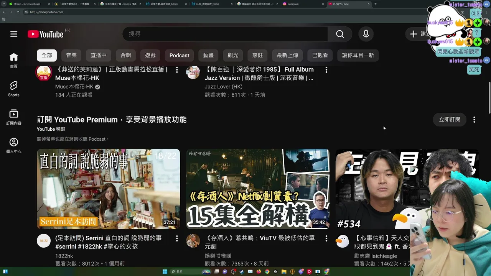Select the 動畫 filter chip
Image resolution: width=491 pixels, height=276 pixels.
point(208,55)
